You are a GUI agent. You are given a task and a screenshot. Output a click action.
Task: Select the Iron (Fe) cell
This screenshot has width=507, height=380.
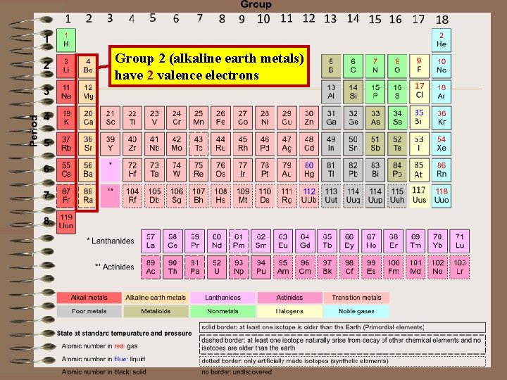220,118
